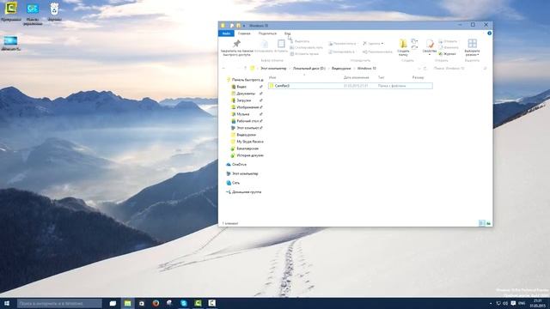This screenshot has width=550, height=309.
Task: Switch to details view icon
Action: [482, 223]
